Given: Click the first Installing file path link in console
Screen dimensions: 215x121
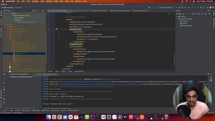Looking at the screenshot, I should (x=84, y=82).
